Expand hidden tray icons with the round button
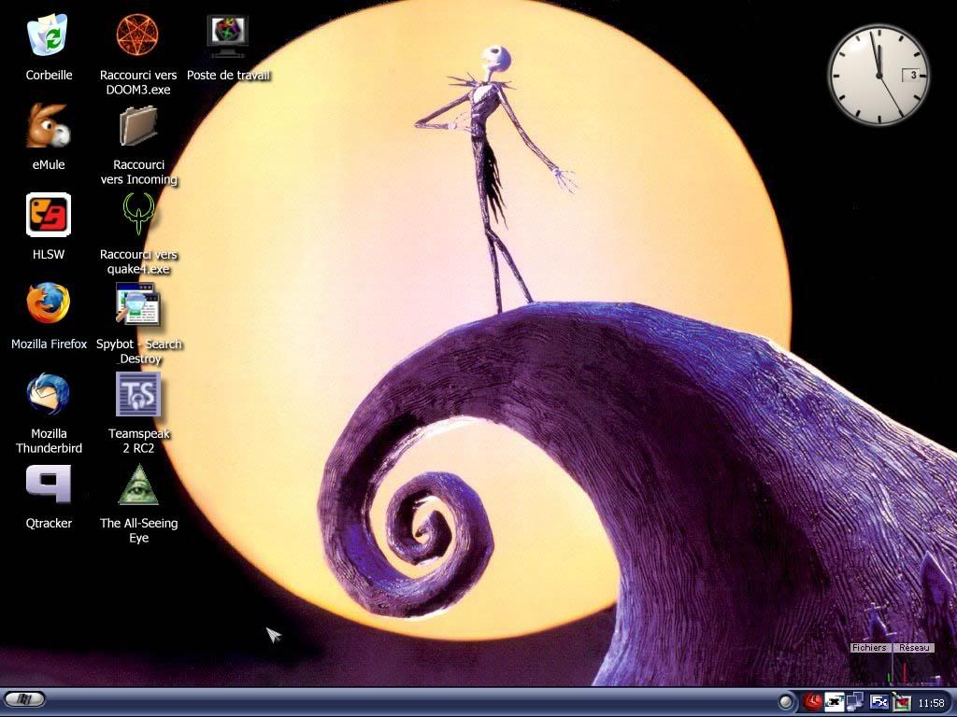957x717 pixels. coord(787,702)
